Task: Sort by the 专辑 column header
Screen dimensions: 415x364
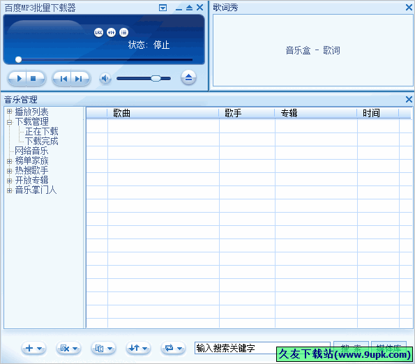Action: 316,113
